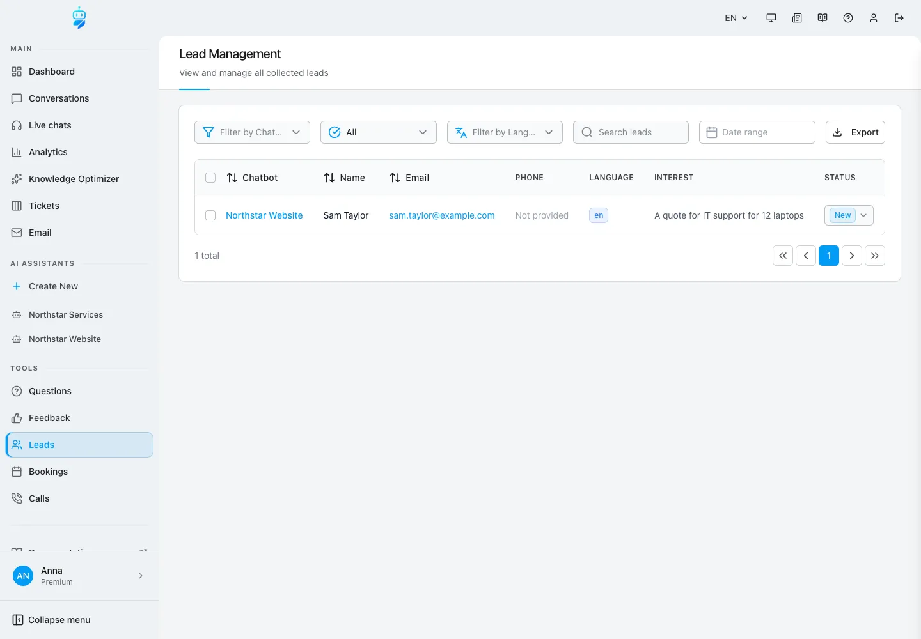The image size is (921, 639).
Task: Open Analytics in the sidebar
Action: 79,152
